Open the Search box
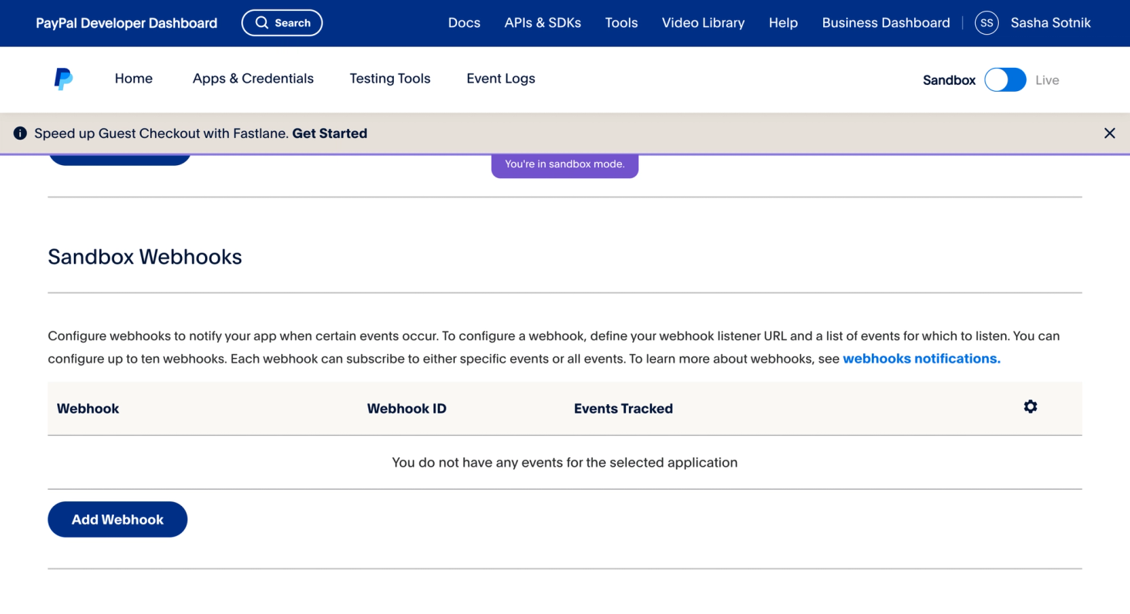Screen dimensions: 1130x614 [282, 23]
